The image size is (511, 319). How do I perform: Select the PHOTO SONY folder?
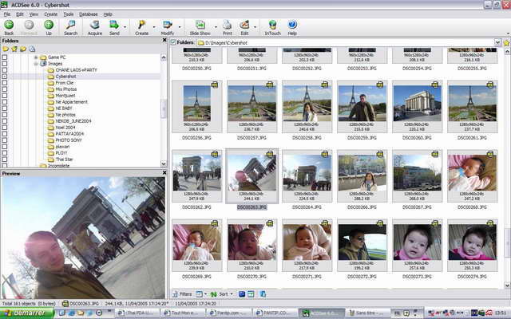69,140
